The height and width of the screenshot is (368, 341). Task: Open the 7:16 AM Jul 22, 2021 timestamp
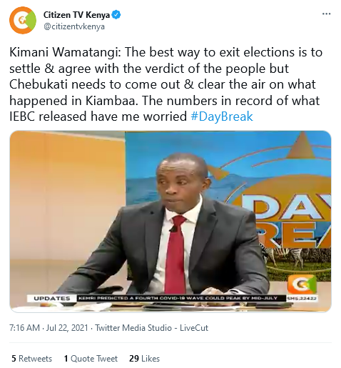[x=49, y=328]
